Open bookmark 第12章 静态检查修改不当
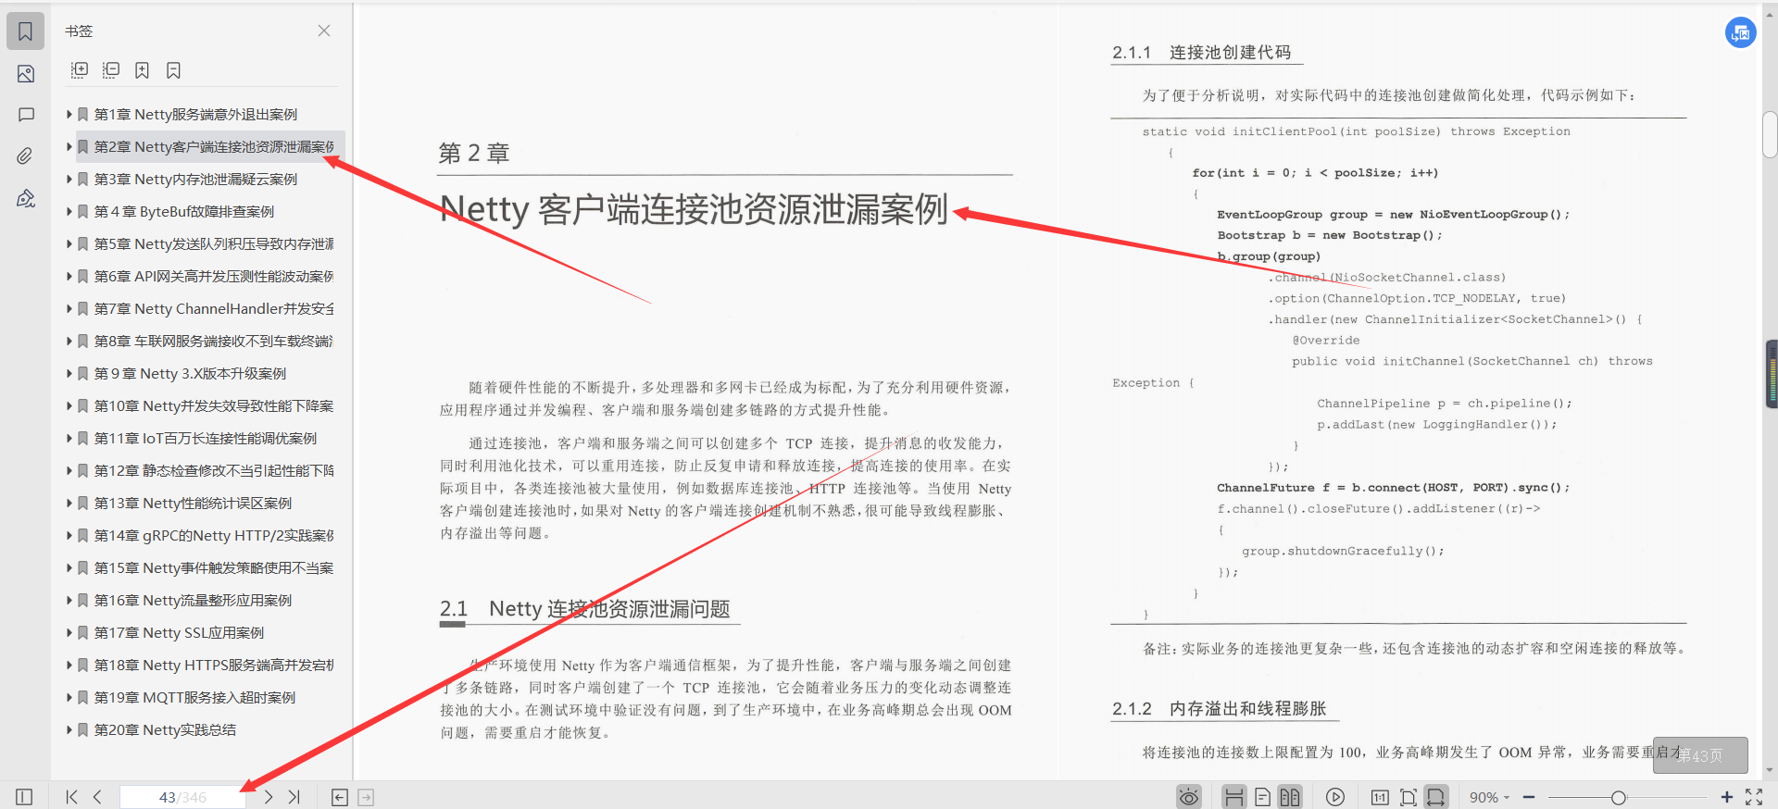Viewport: 1778px width, 809px height. [213, 471]
